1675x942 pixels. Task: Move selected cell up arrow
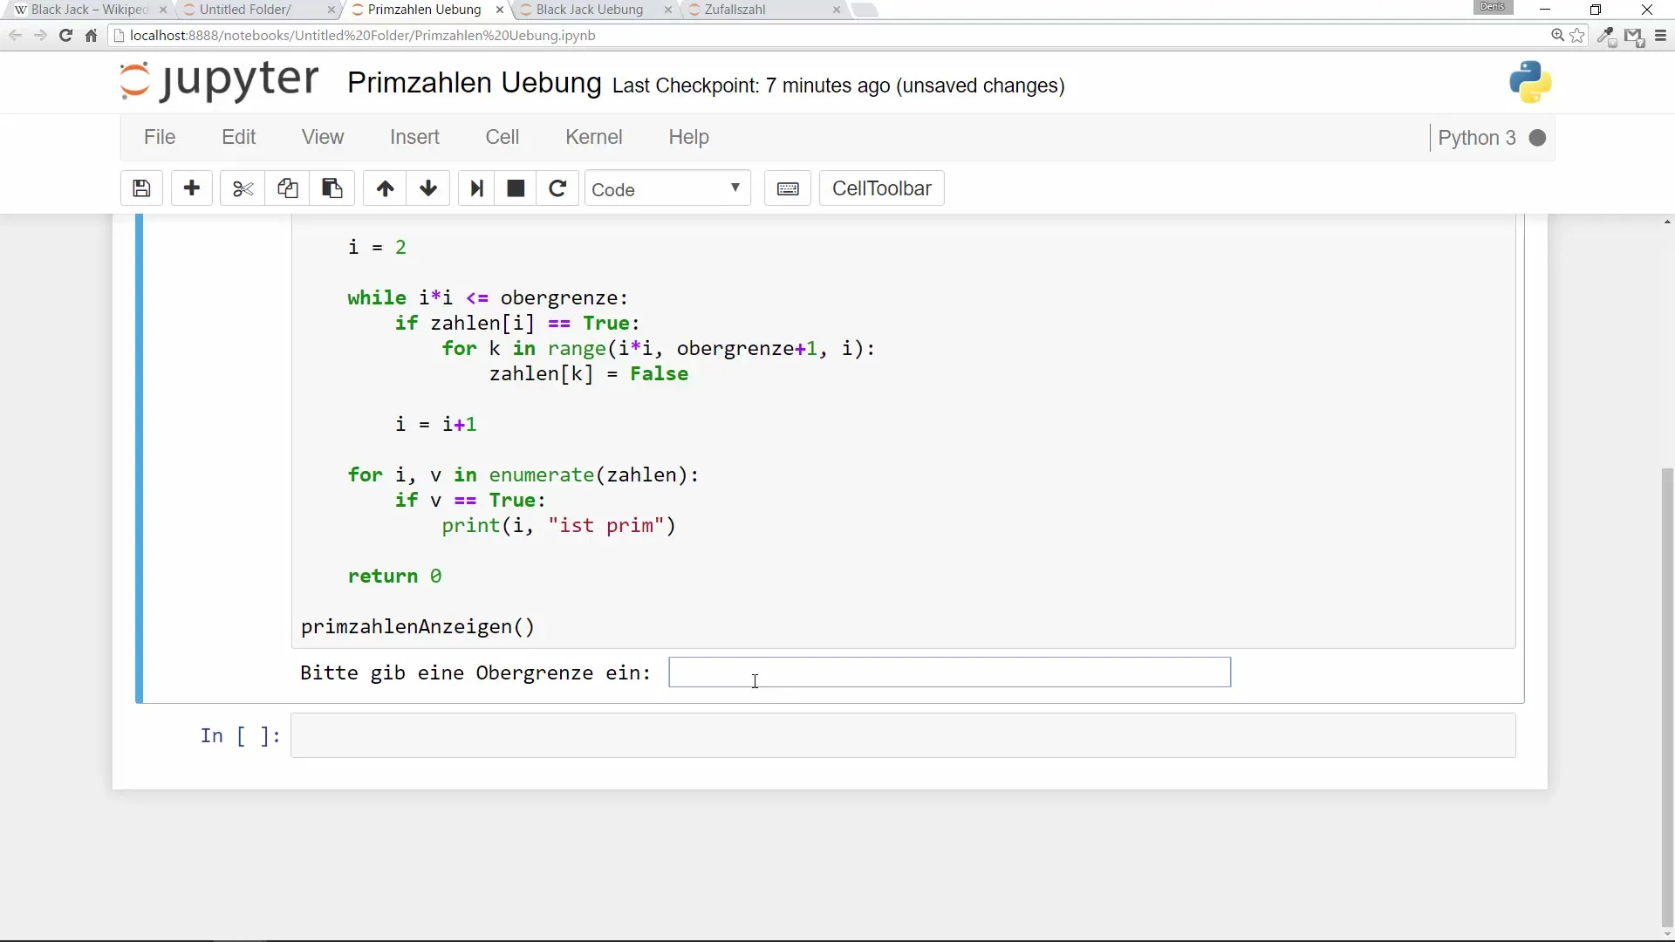(x=385, y=188)
